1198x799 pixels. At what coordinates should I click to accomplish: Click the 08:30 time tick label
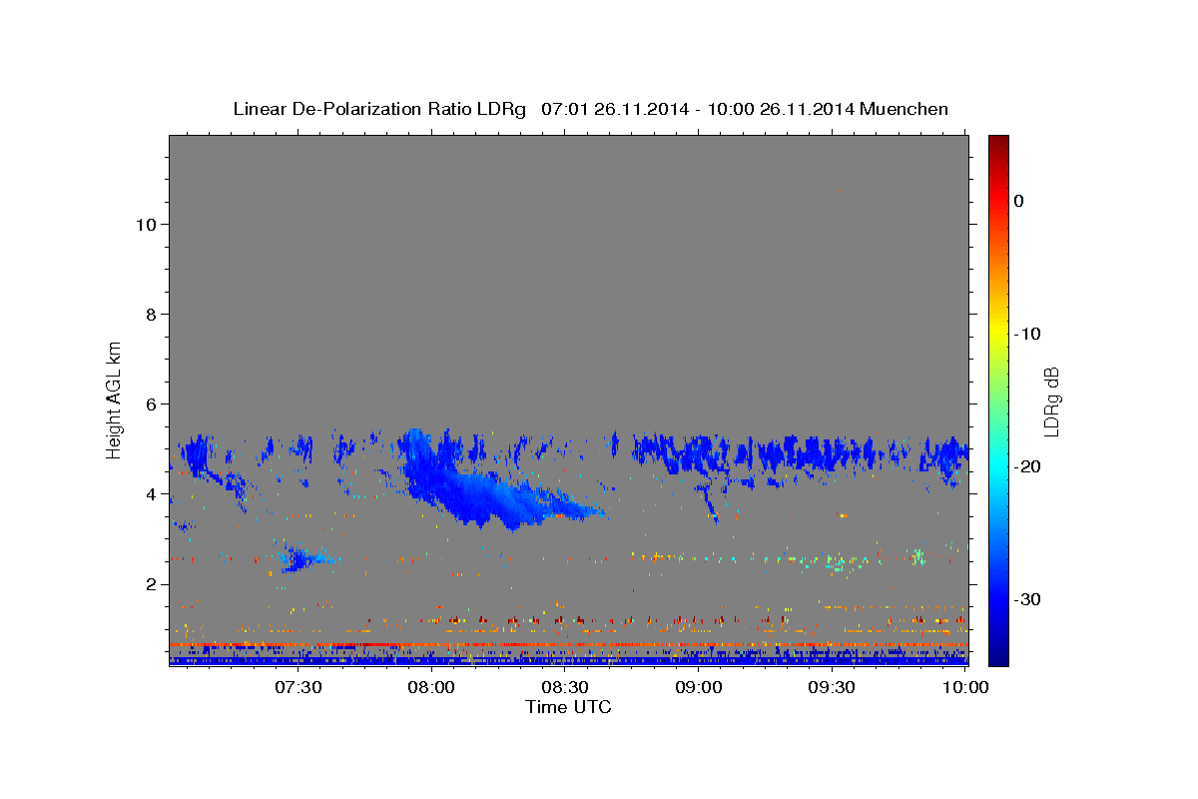click(565, 687)
